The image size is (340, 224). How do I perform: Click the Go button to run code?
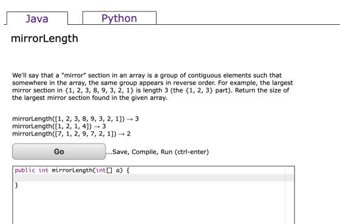point(59,151)
